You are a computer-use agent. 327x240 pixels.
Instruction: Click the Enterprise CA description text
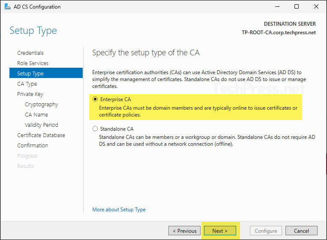click(198, 111)
